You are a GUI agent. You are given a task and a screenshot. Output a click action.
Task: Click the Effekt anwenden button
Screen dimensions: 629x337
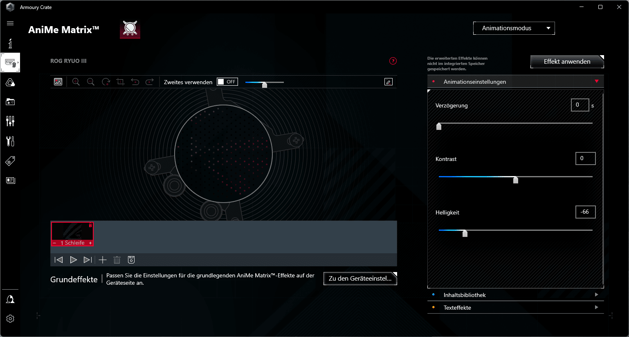coord(567,62)
